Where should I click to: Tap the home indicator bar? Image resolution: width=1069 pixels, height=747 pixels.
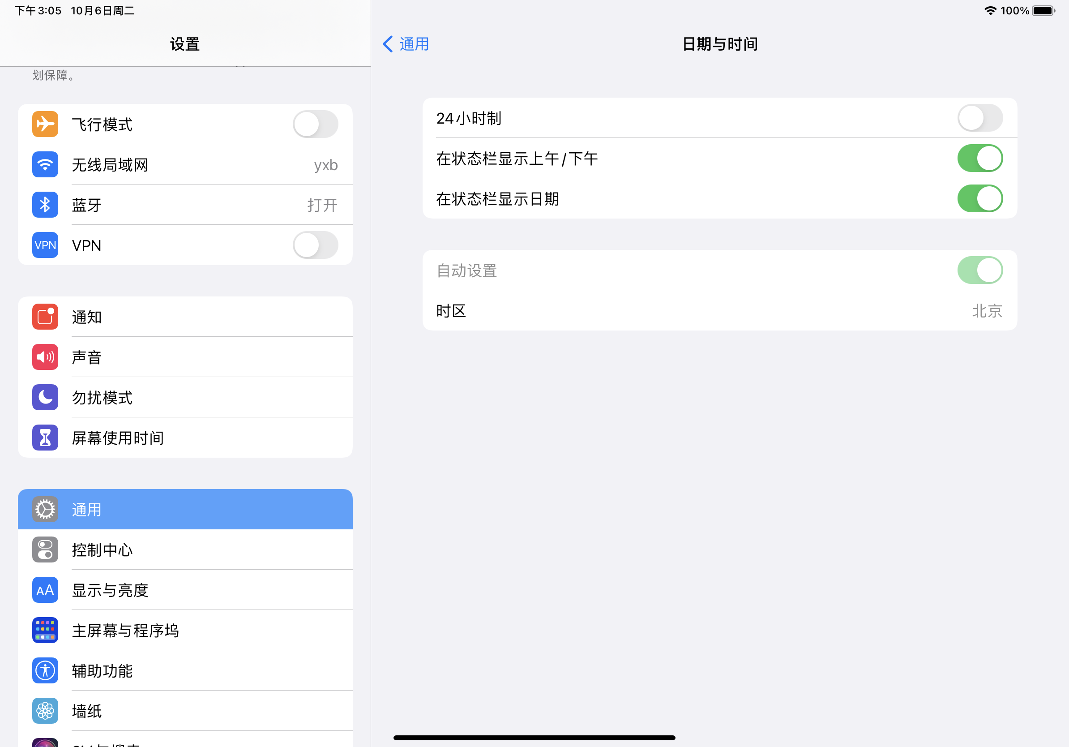pyautogui.click(x=534, y=738)
